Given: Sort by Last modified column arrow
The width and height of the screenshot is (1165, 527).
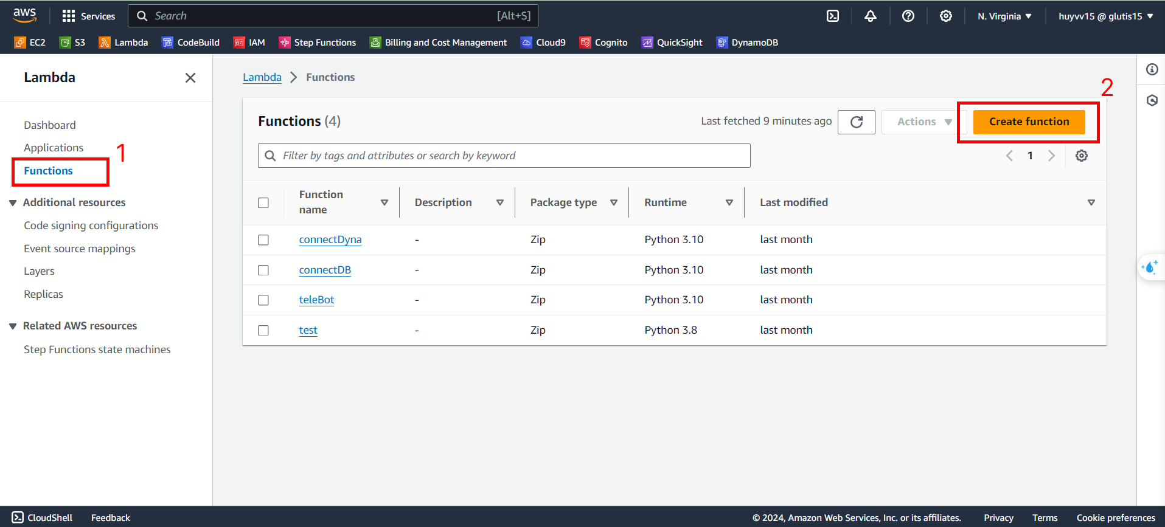Looking at the screenshot, I should tap(1091, 202).
